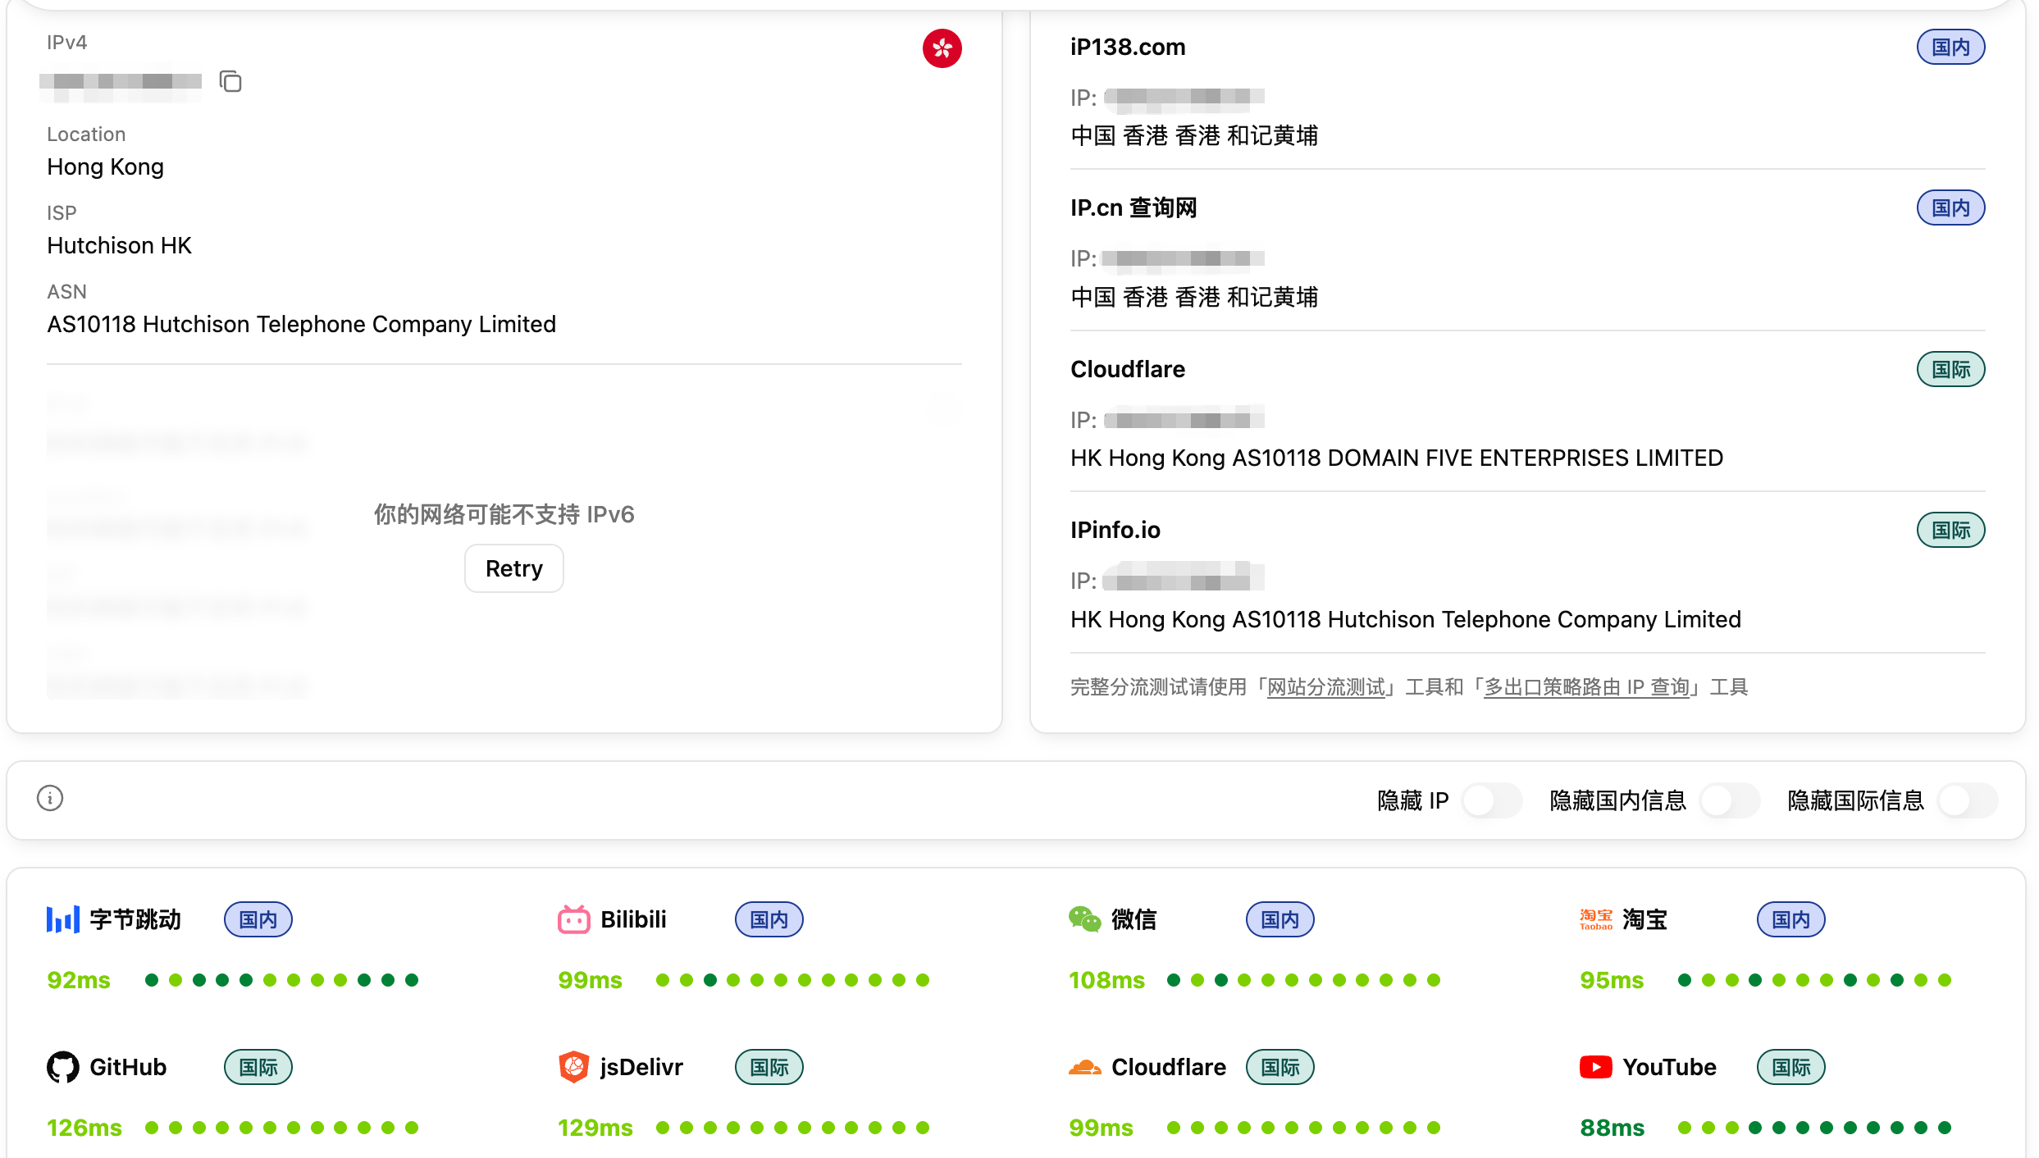Click the 国内 badge beside 字节跳动
The height and width of the screenshot is (1158, 2039).
(x=258, y=919)
